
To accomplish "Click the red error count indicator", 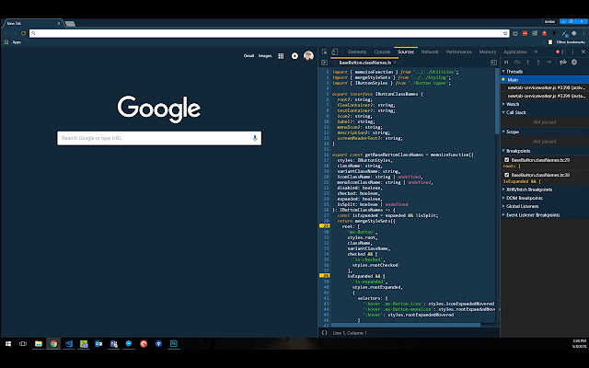I will click(560, 52).
